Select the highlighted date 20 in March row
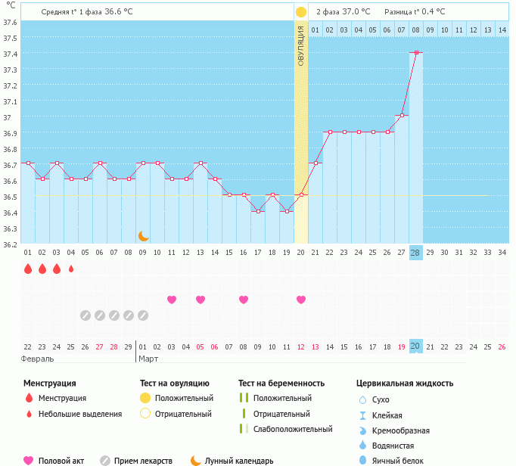The height and width of the screenshot is (466, 516). coord(415,346)
